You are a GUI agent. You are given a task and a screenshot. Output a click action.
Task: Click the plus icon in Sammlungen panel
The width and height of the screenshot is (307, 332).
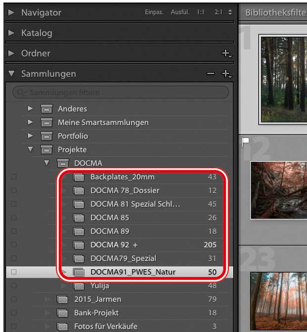point(227,74)
